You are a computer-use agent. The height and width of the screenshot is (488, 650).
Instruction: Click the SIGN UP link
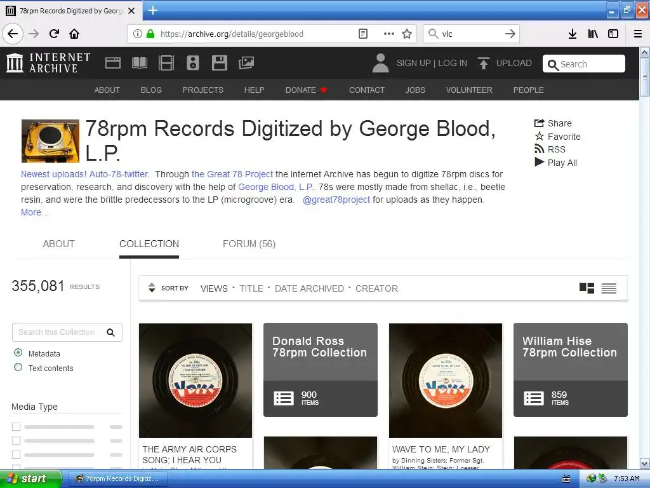coord(414,63)
